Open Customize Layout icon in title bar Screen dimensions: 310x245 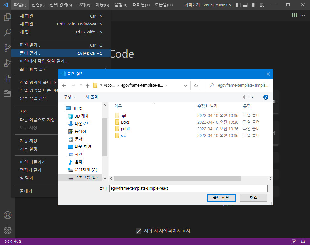[x=262, y=5]
